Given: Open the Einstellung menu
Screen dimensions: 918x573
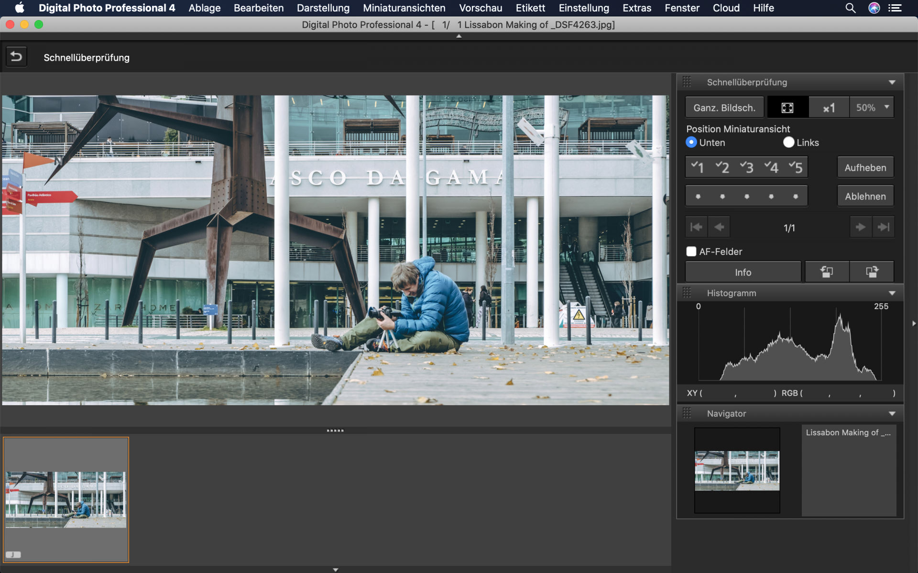Looking at the screenshot, I should coord(584,8).
